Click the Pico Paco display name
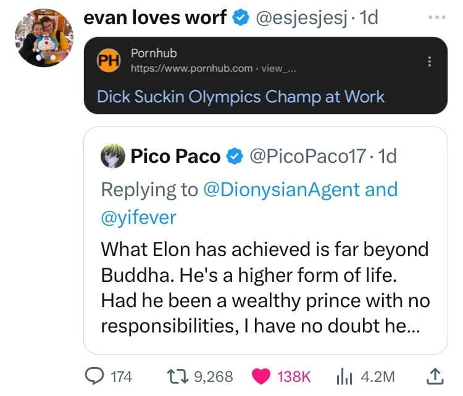This screenshot has width=463, height=396. [x=175, y=157]
